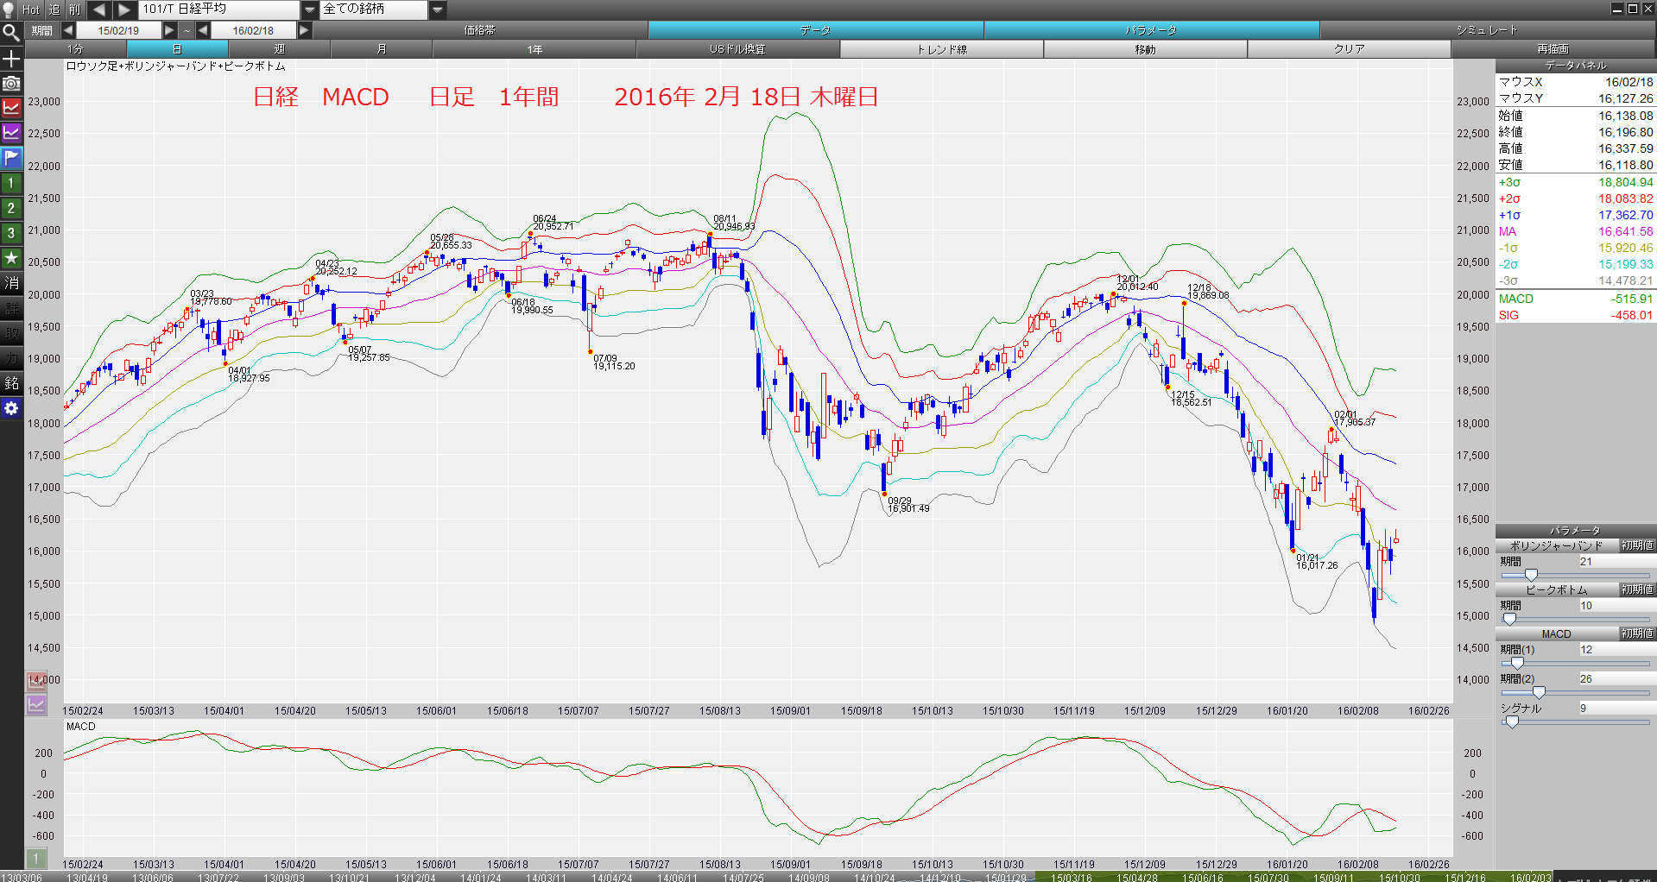Adjust the ピークボトム 期間 slider
1657x882 pixels.
point(1576,619)
